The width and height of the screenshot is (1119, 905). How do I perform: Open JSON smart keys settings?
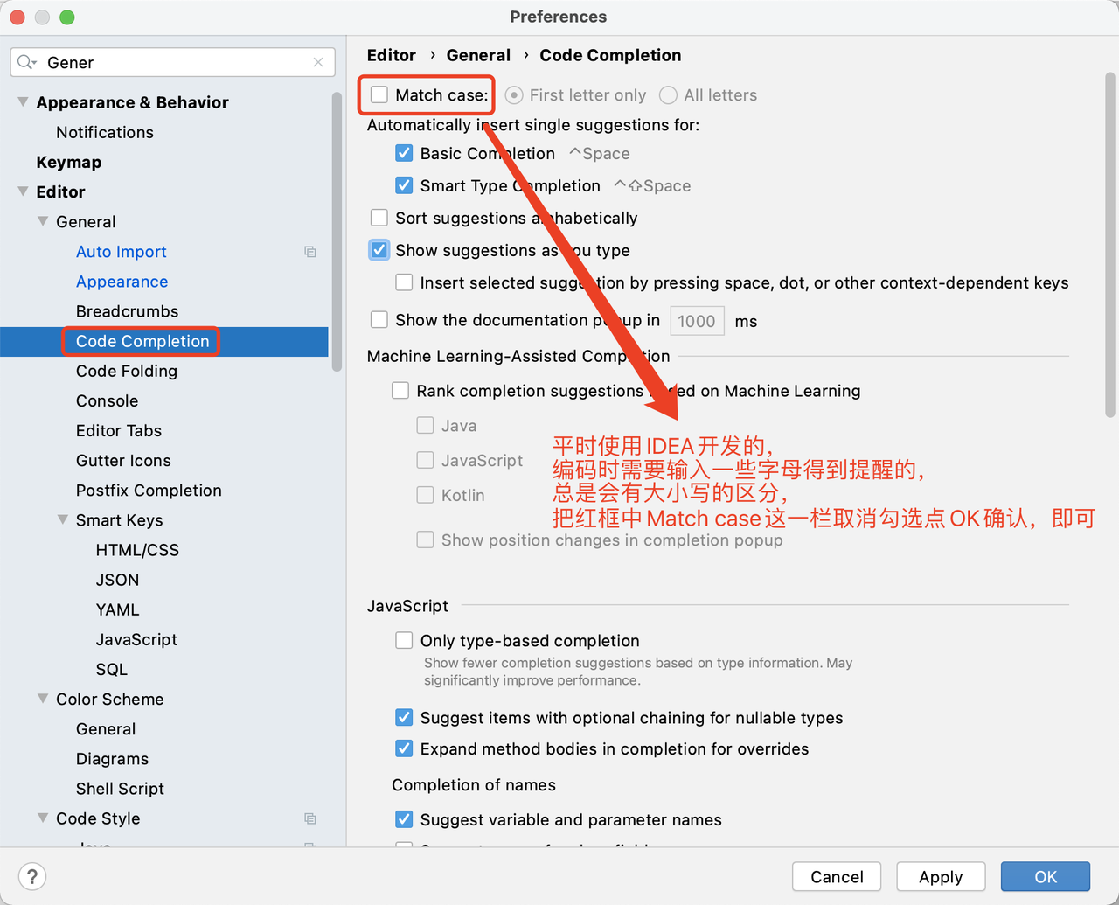[x=118, y=580]
